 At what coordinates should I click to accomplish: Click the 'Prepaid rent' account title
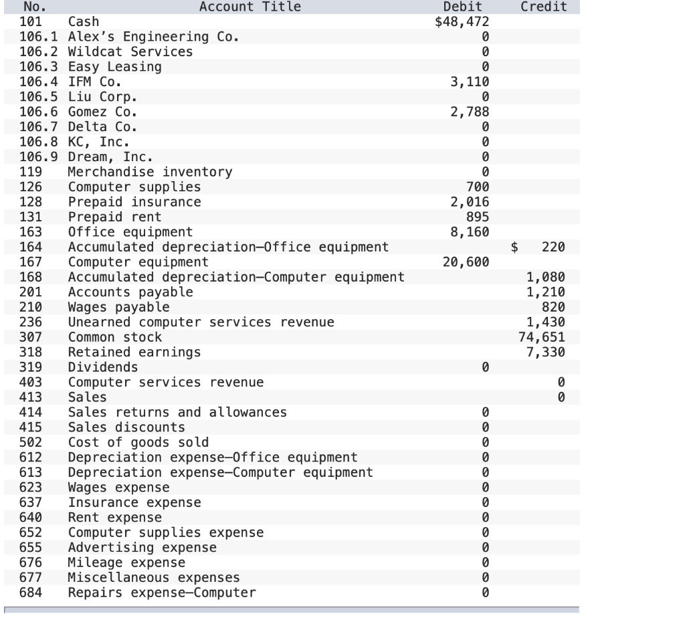pos(114,217)
